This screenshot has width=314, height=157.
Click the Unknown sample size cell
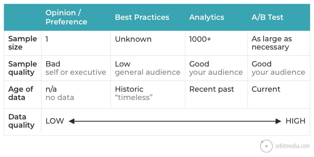133,39
